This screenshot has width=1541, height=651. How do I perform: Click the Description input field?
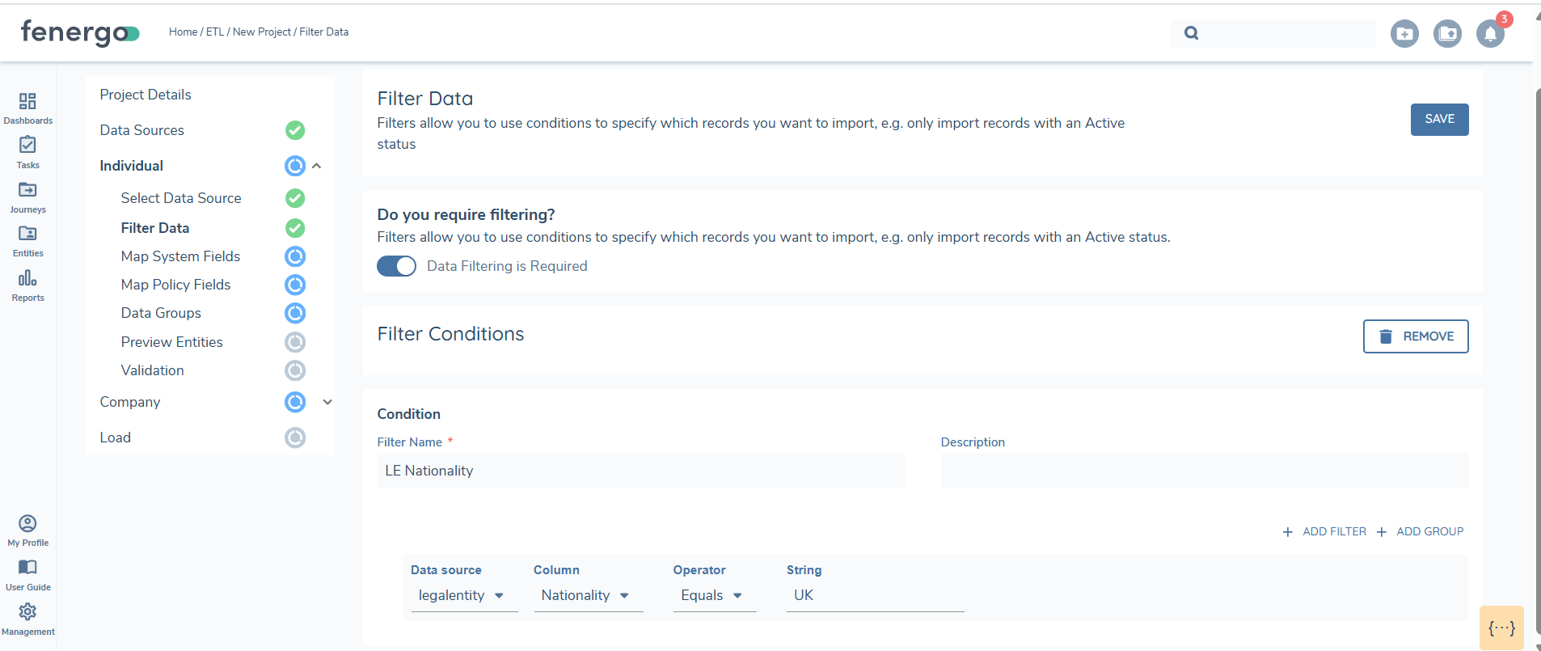(1204, 471)
